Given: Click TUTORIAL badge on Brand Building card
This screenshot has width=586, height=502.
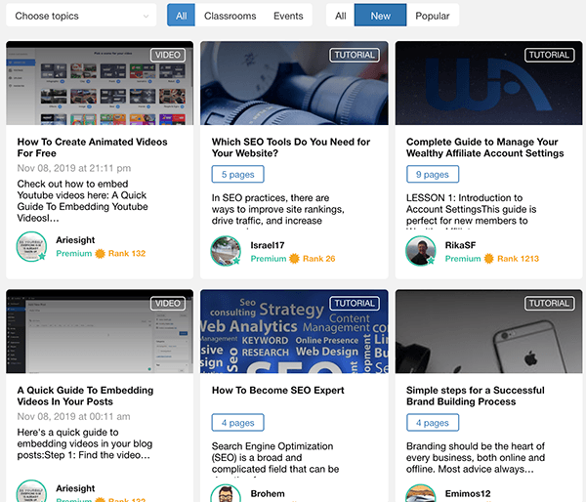Looking at the screenshot, I should (549, 303).
